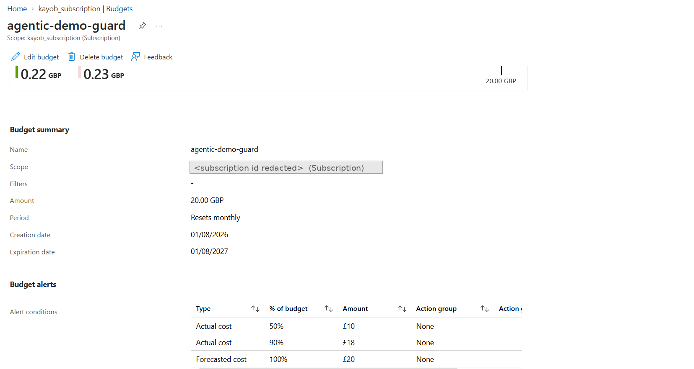
Task: Click the Feedback label in toolbar
Action: pyautogui.click(x=158, y=57)
